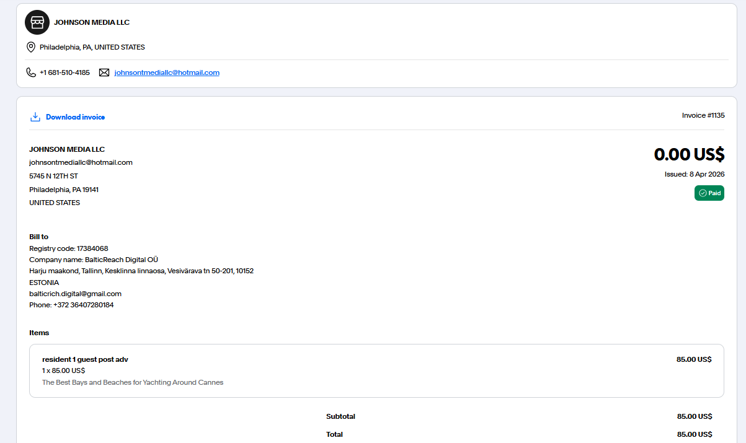Viewport: 746px width, 443px height.
Task: Click the Subtotal amount 85.00 US$
Action: (695, 416)
